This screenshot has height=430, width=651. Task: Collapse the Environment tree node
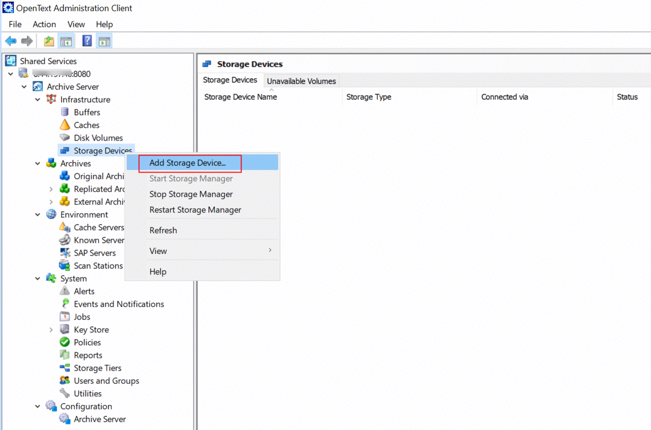click(x=37, y=215)
